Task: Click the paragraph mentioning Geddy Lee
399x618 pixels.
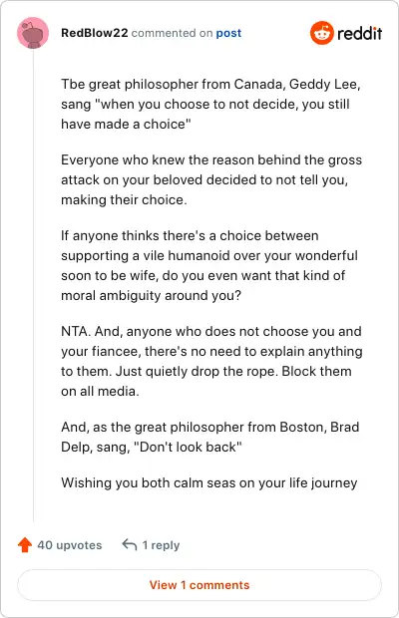Action: pyautogui.click(x=210, y=104)
